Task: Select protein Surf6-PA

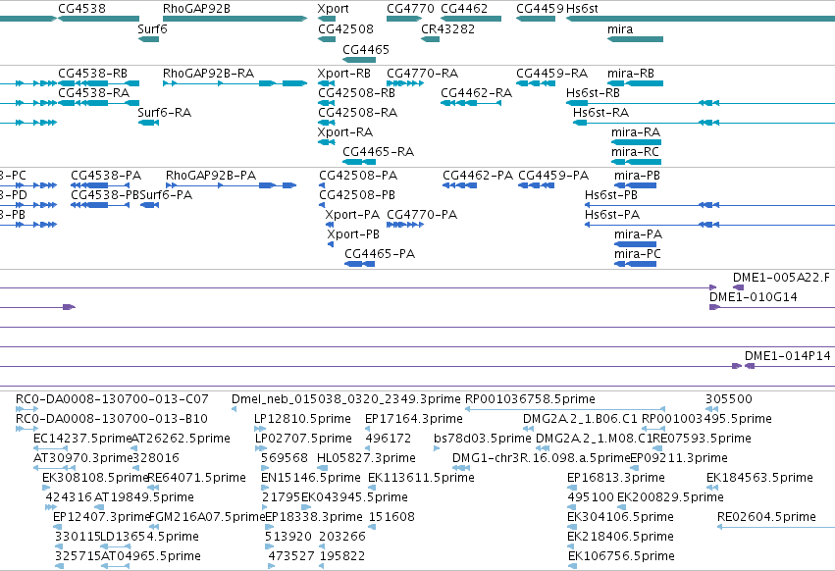Action: 166,195
